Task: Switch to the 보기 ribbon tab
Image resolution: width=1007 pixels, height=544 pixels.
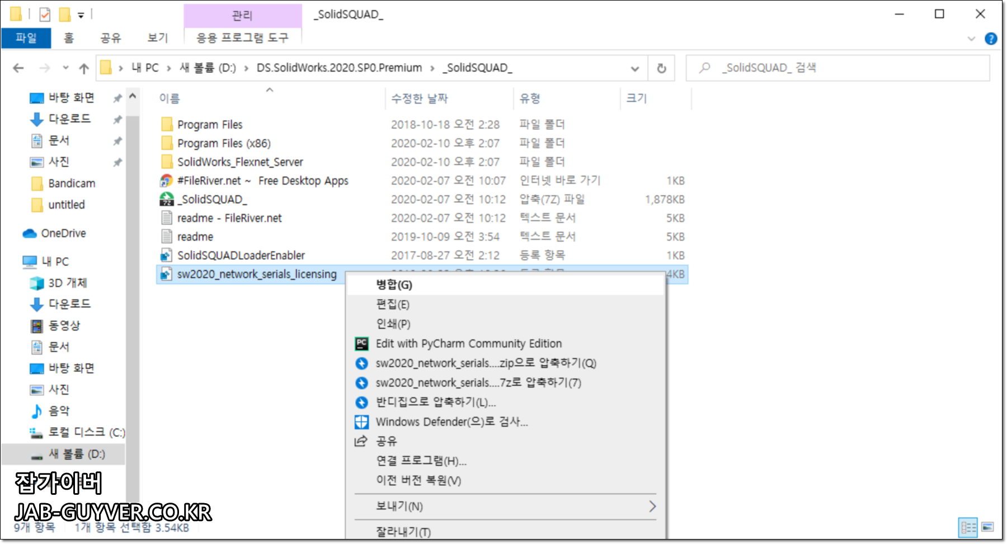Action: tap(157, 38)
